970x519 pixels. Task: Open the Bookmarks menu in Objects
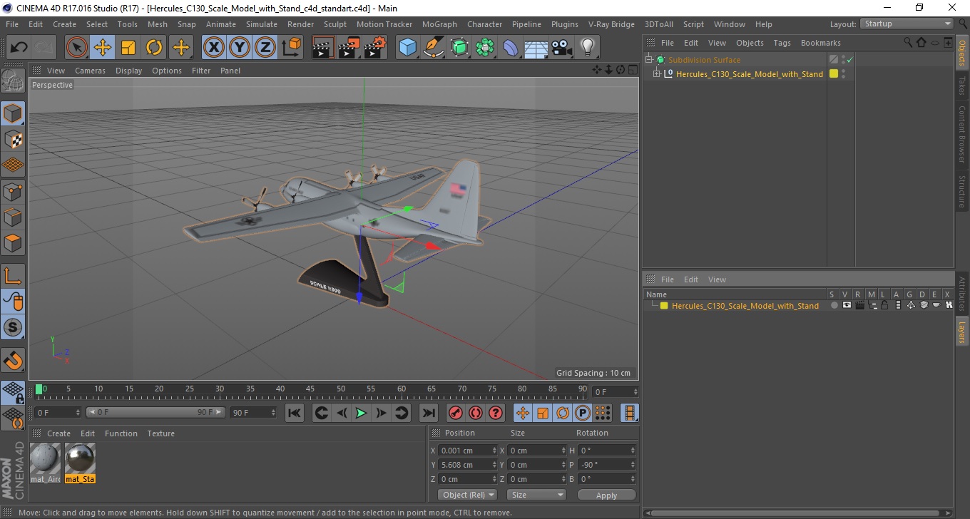tap(821, 43)
